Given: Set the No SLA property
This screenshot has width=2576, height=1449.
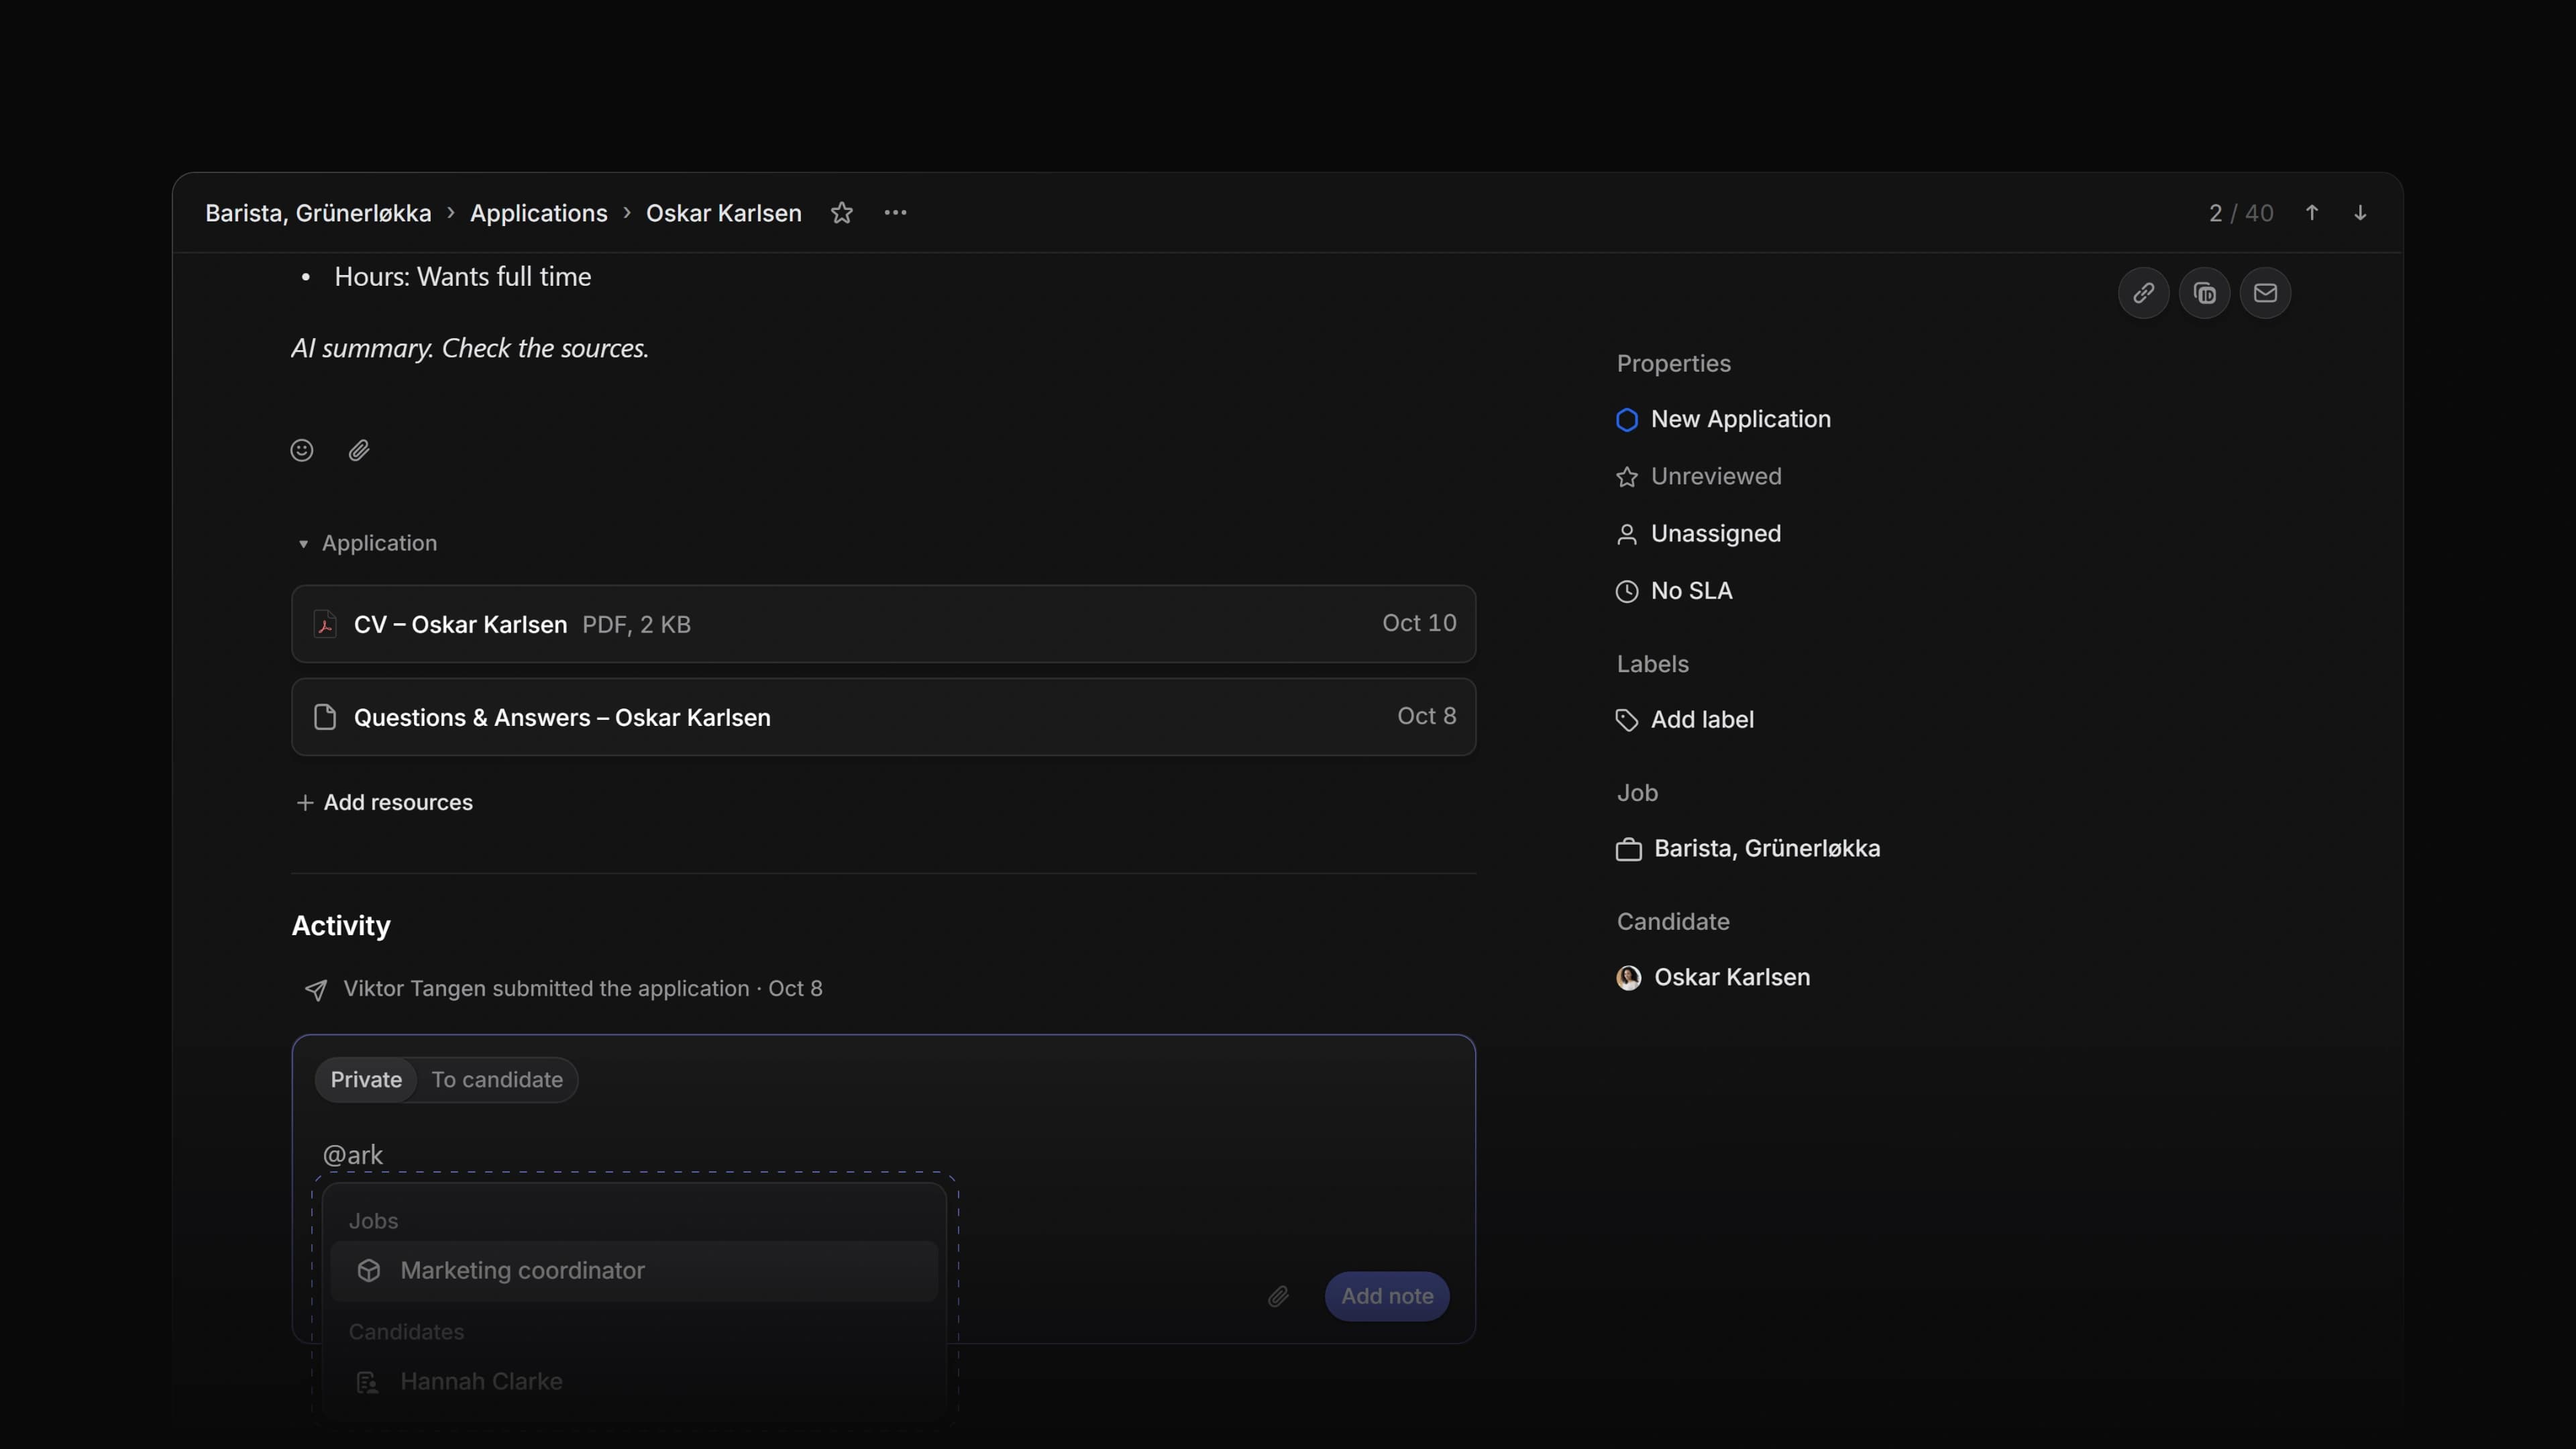Looking at the screenshot, I should (1674, 591).
